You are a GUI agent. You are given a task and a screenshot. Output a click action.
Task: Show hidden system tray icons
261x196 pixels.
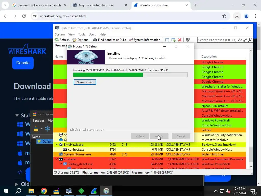(216, 191)
